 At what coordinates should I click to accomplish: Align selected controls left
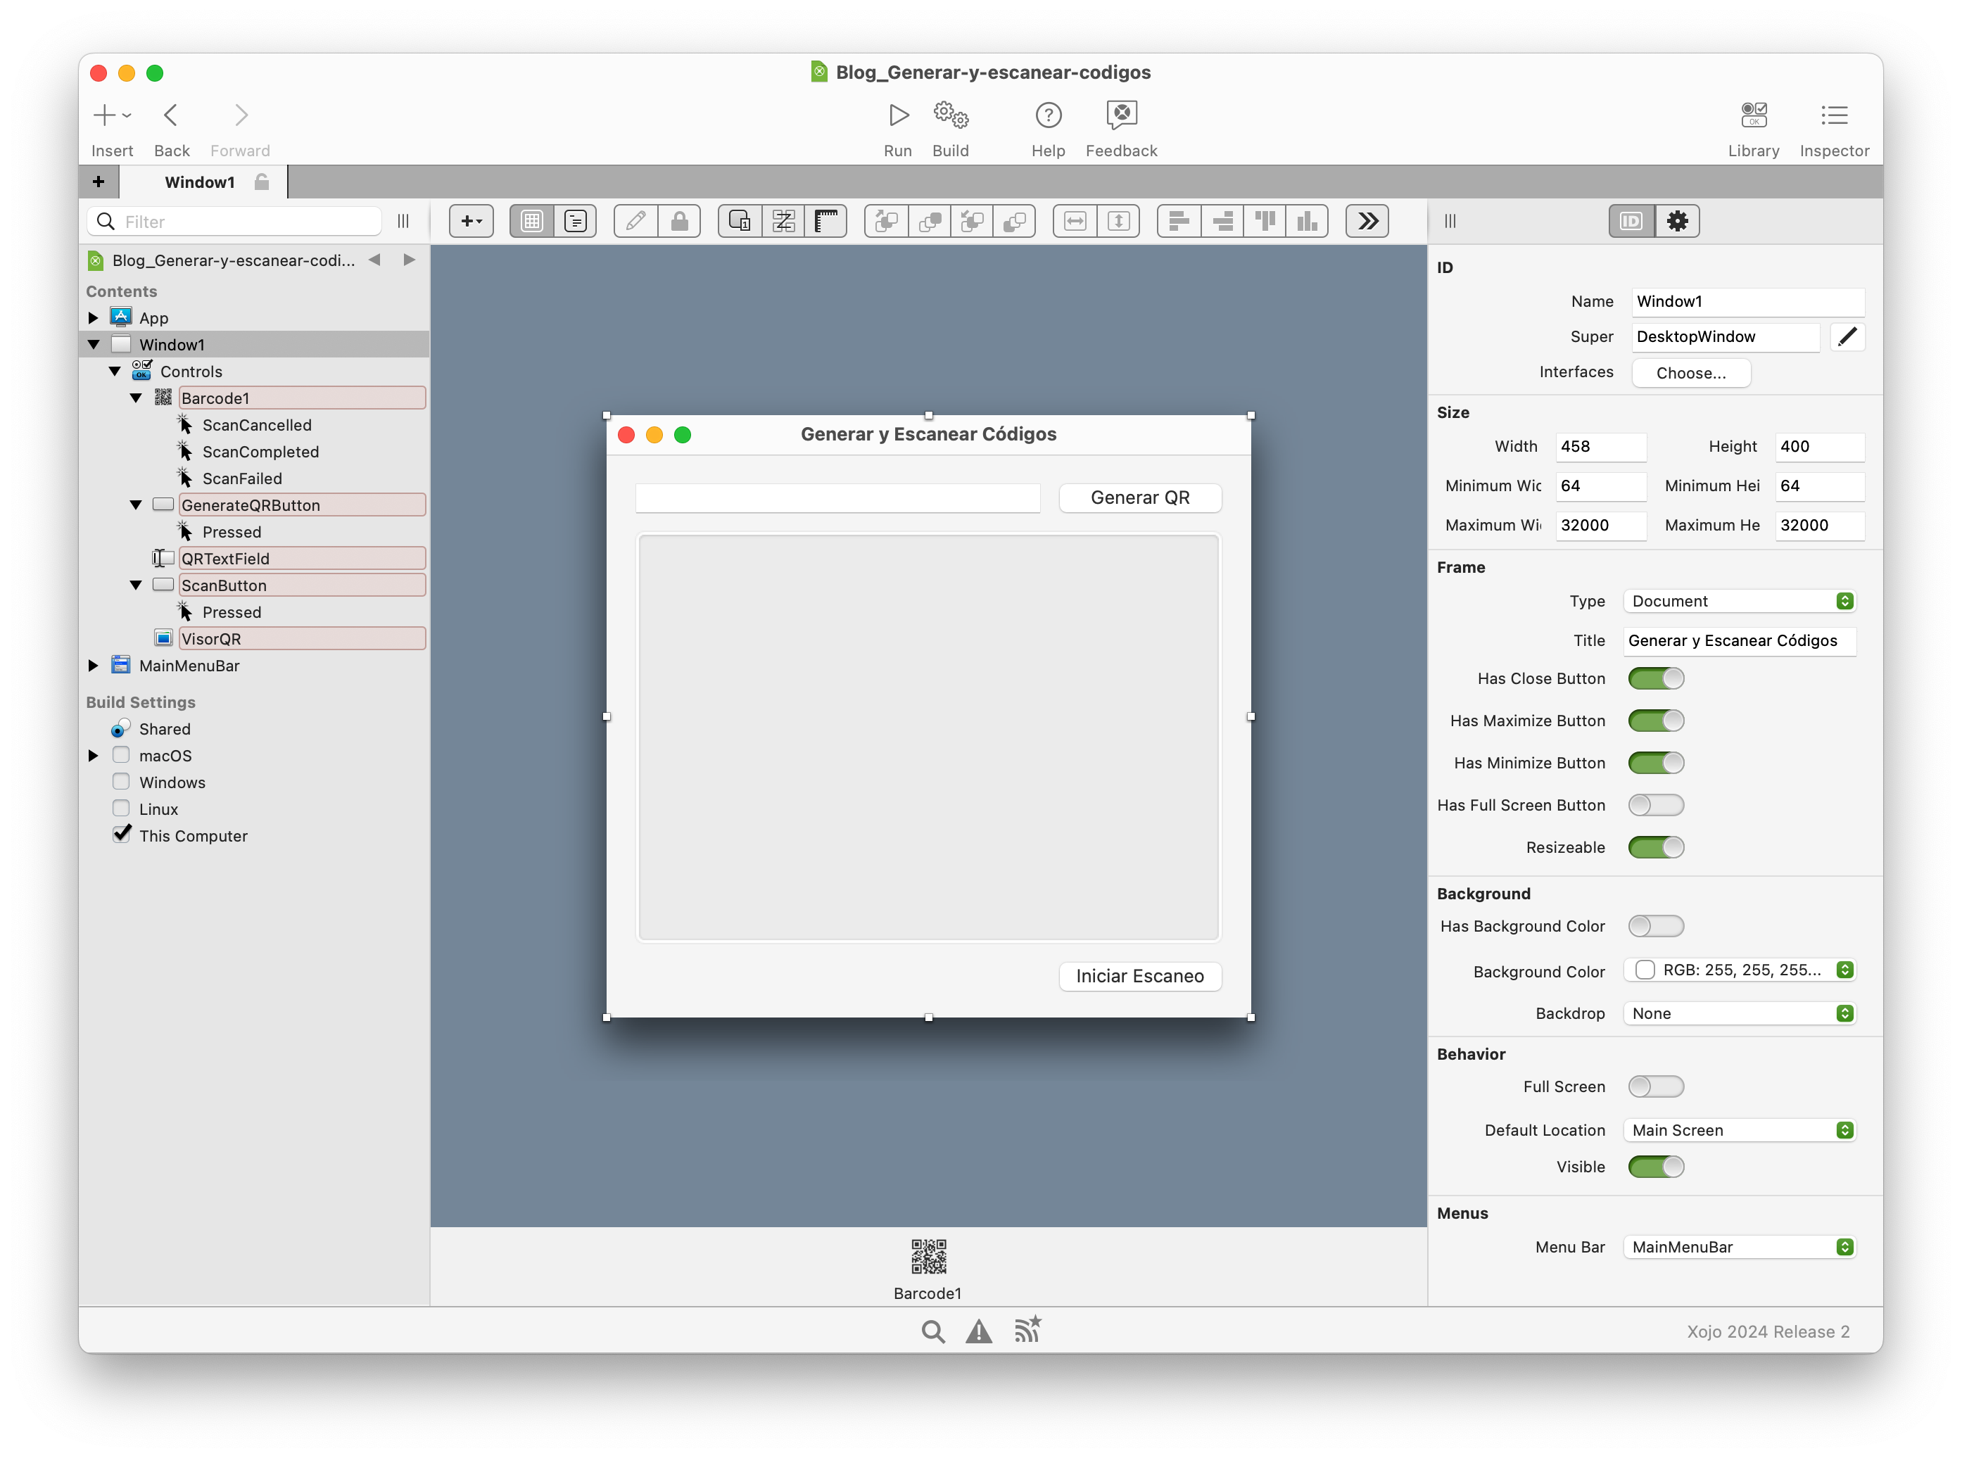pyautogui.click(x=1178, y=221)
